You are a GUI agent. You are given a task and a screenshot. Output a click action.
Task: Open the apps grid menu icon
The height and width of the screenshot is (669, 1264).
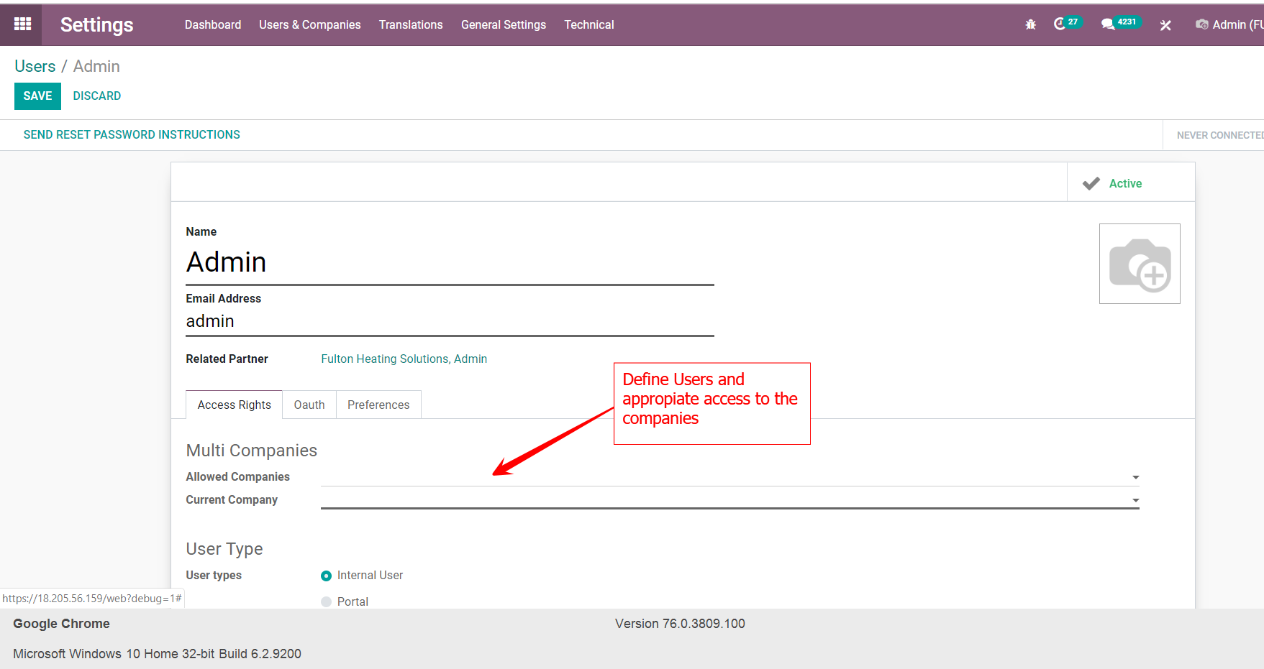22,24
